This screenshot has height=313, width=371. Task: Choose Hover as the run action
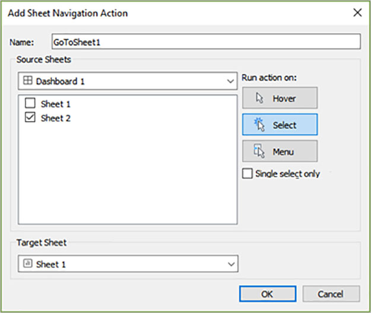pyautogui.click(x=280, y=98)
